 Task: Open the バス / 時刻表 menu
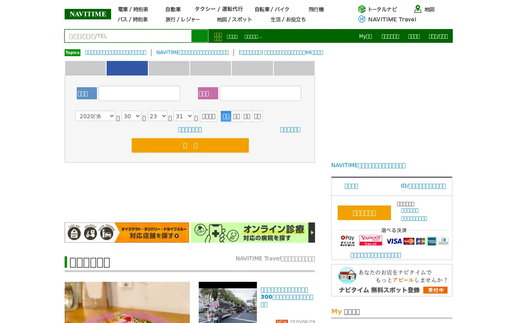point(133,19)
